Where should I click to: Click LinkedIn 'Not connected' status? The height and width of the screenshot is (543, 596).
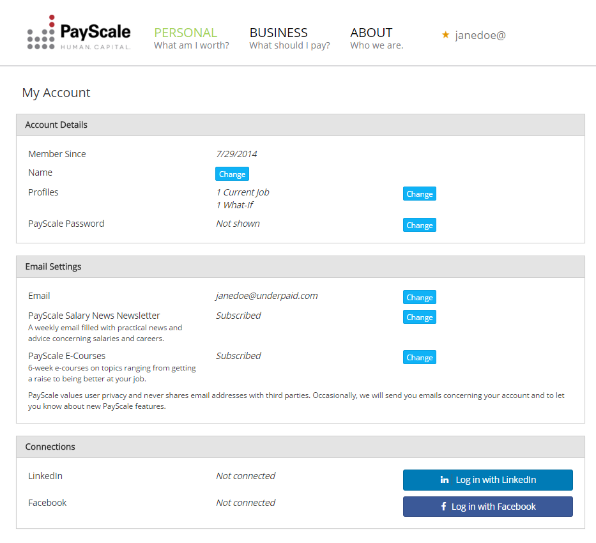(x=245, y=476)
